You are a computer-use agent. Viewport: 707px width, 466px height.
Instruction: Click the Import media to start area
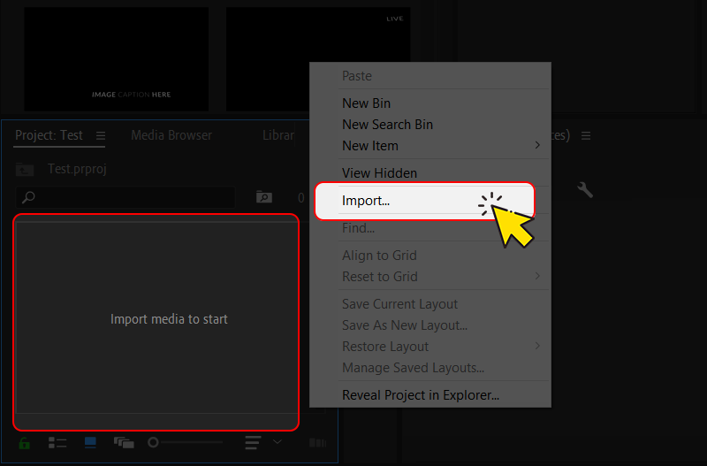pos(156,319)
